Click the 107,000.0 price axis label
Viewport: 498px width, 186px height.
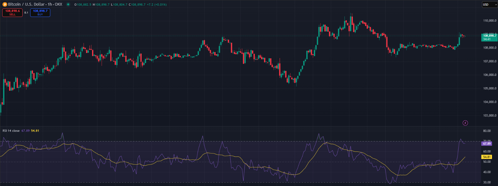[x=490, y=61]
